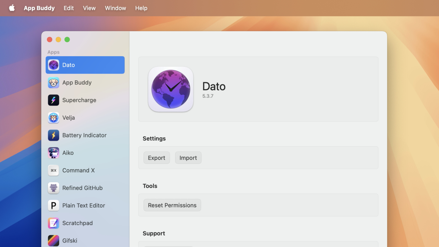Click the Scratchpad note icon
The image size is (439, 247).
pos(54,223)
